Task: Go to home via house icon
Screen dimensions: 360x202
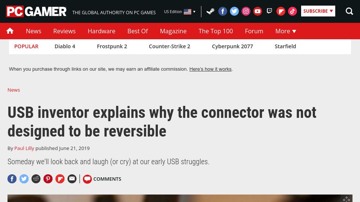Action: tap(10, 31)
